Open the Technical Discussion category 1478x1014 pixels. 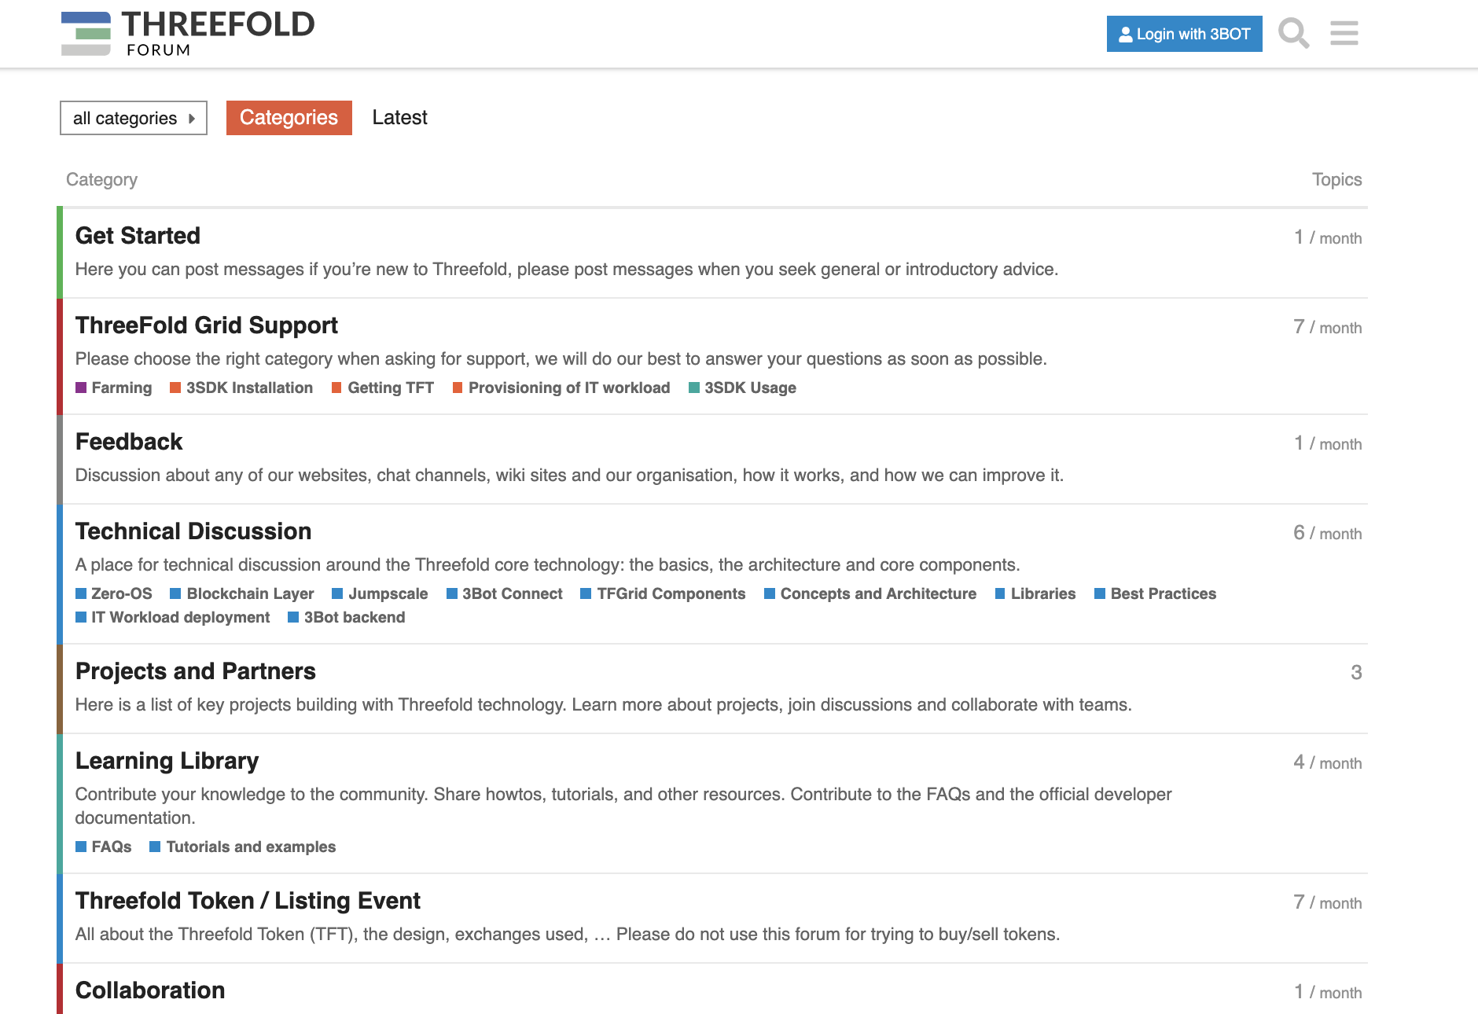click(x=193, y=531)
